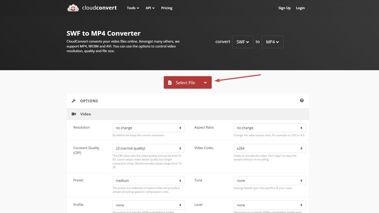
Task: Expand the Select File source chevron
Action: [x=205, y=83]
